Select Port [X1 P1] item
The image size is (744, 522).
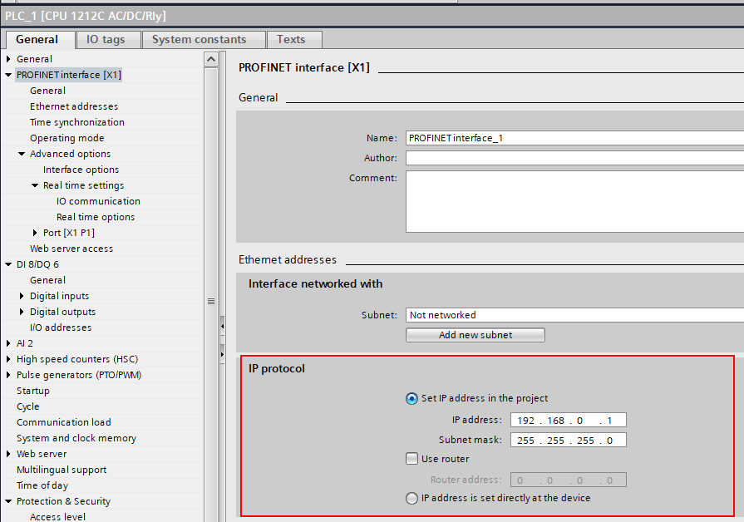(69, 233)
